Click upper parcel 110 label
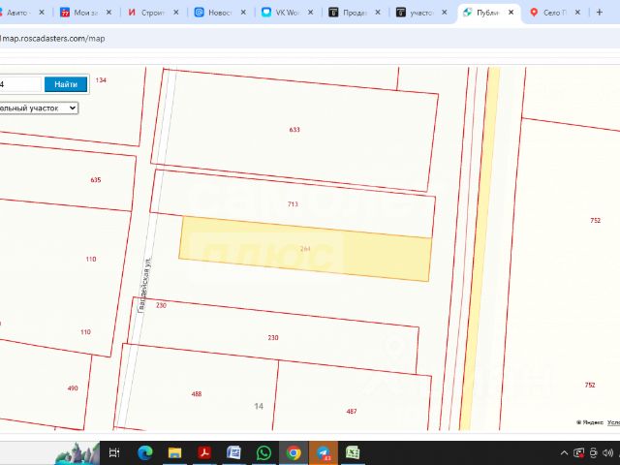 pyautogui.click(x=91, y=260)
